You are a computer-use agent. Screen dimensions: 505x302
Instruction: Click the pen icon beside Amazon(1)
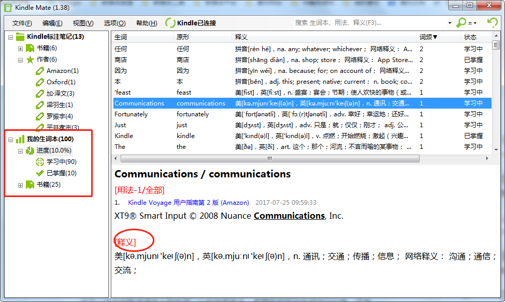coord(39,71)
